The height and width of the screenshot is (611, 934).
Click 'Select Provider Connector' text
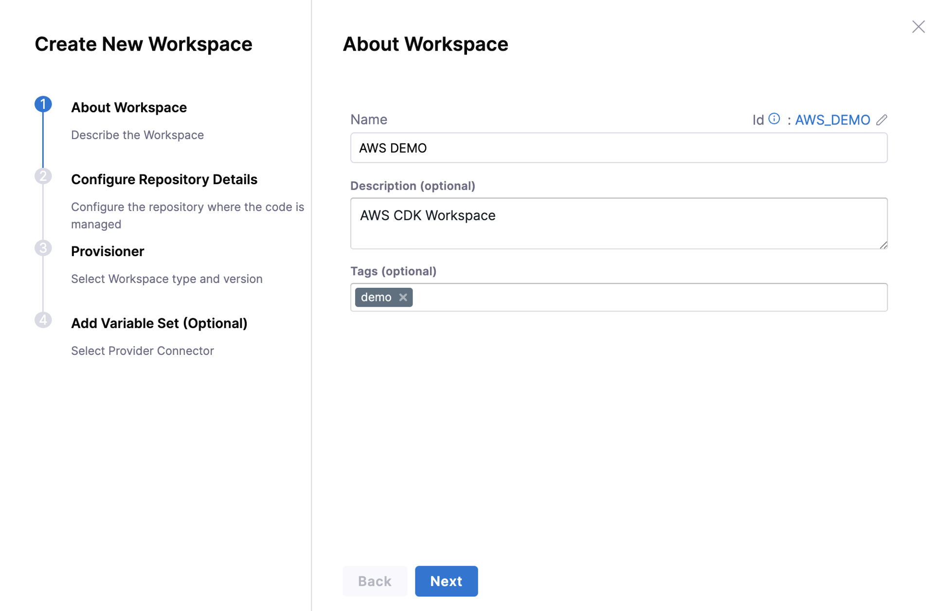[143, 350]
